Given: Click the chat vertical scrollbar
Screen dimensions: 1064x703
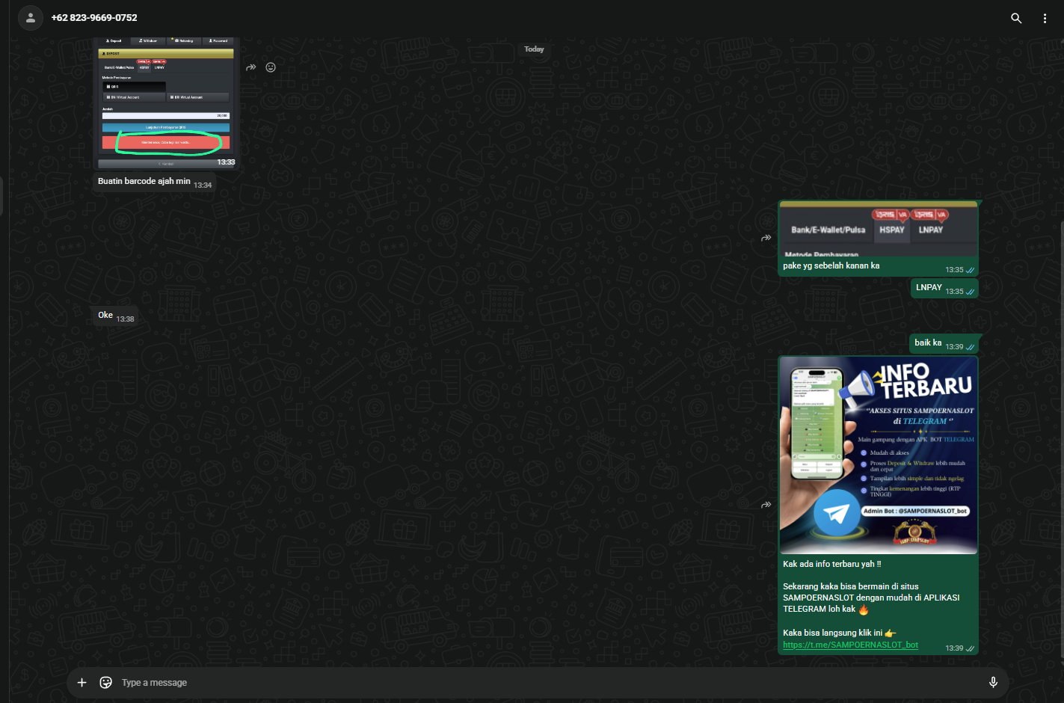Looking at the screenshot, I should pyautogui.click(x=1062, y=441).
